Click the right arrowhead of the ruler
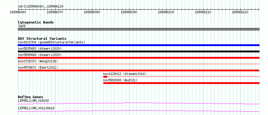This screenshot has height=115, width=268. click(x=258, y=9)
